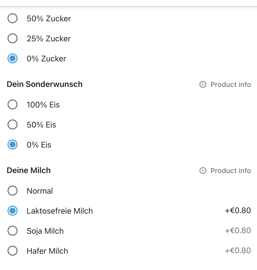Click the Laktosefreie Milch radio button
Image resolution: width=257 pixels, height=270 pixels.
pyautogui.click(x=13, y=211)
